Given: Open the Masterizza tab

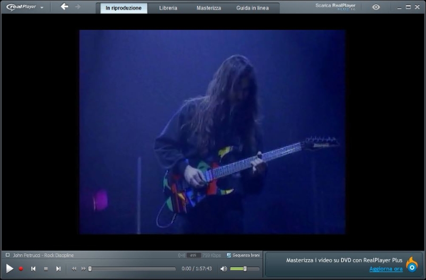Looking at the screenshot, I should tap(208, 8).
